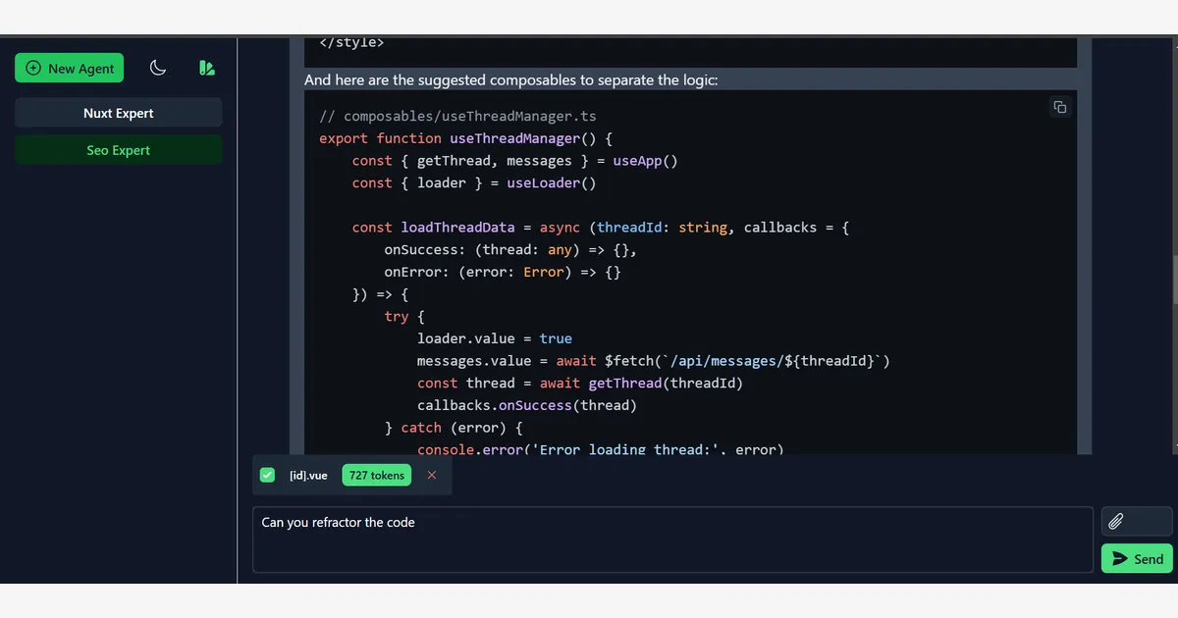Toggle dark mode with the moon icon
The image size is (1178, 618).
point(158,68)
